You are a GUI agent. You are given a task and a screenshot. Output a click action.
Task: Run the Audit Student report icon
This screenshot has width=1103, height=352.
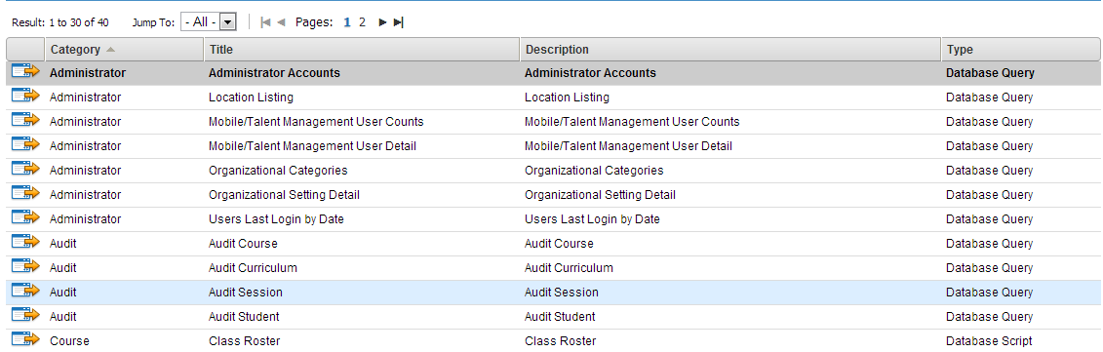[x=25, y=316]
